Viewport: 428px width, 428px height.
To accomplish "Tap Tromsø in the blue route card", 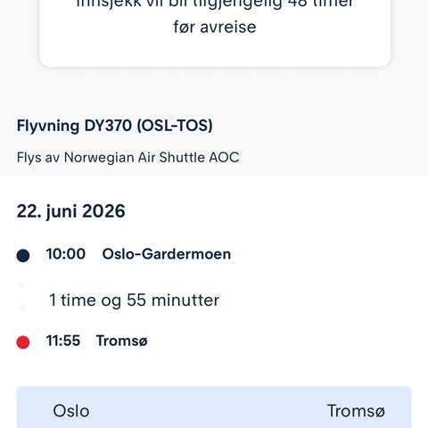I will point(356,411).
